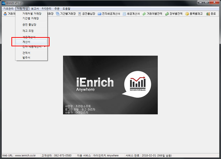Open 거래처별잔액 toolbar icon
Viewport: 221px width, 159px height.
[153, 14]
